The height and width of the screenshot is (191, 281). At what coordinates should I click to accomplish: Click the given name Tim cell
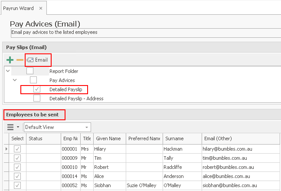pos(110,158)
